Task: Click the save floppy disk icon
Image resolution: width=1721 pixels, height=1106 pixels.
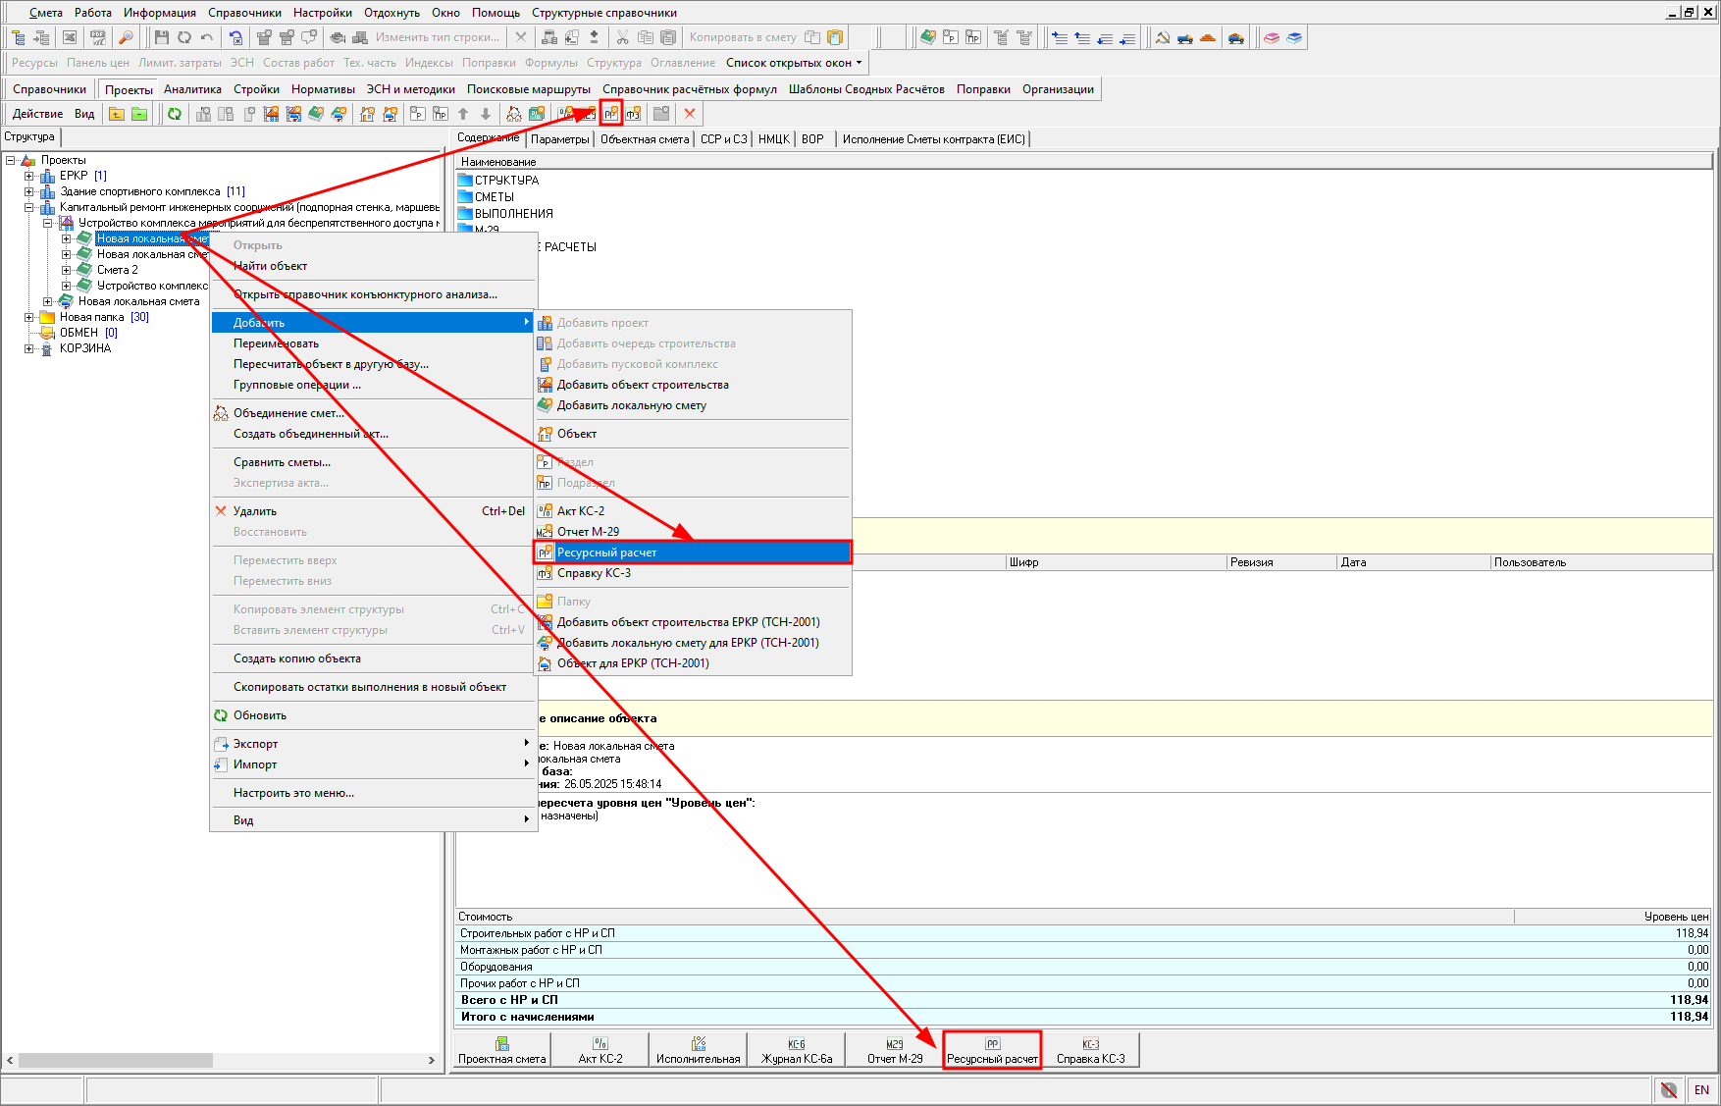Action: click(162, 37)
